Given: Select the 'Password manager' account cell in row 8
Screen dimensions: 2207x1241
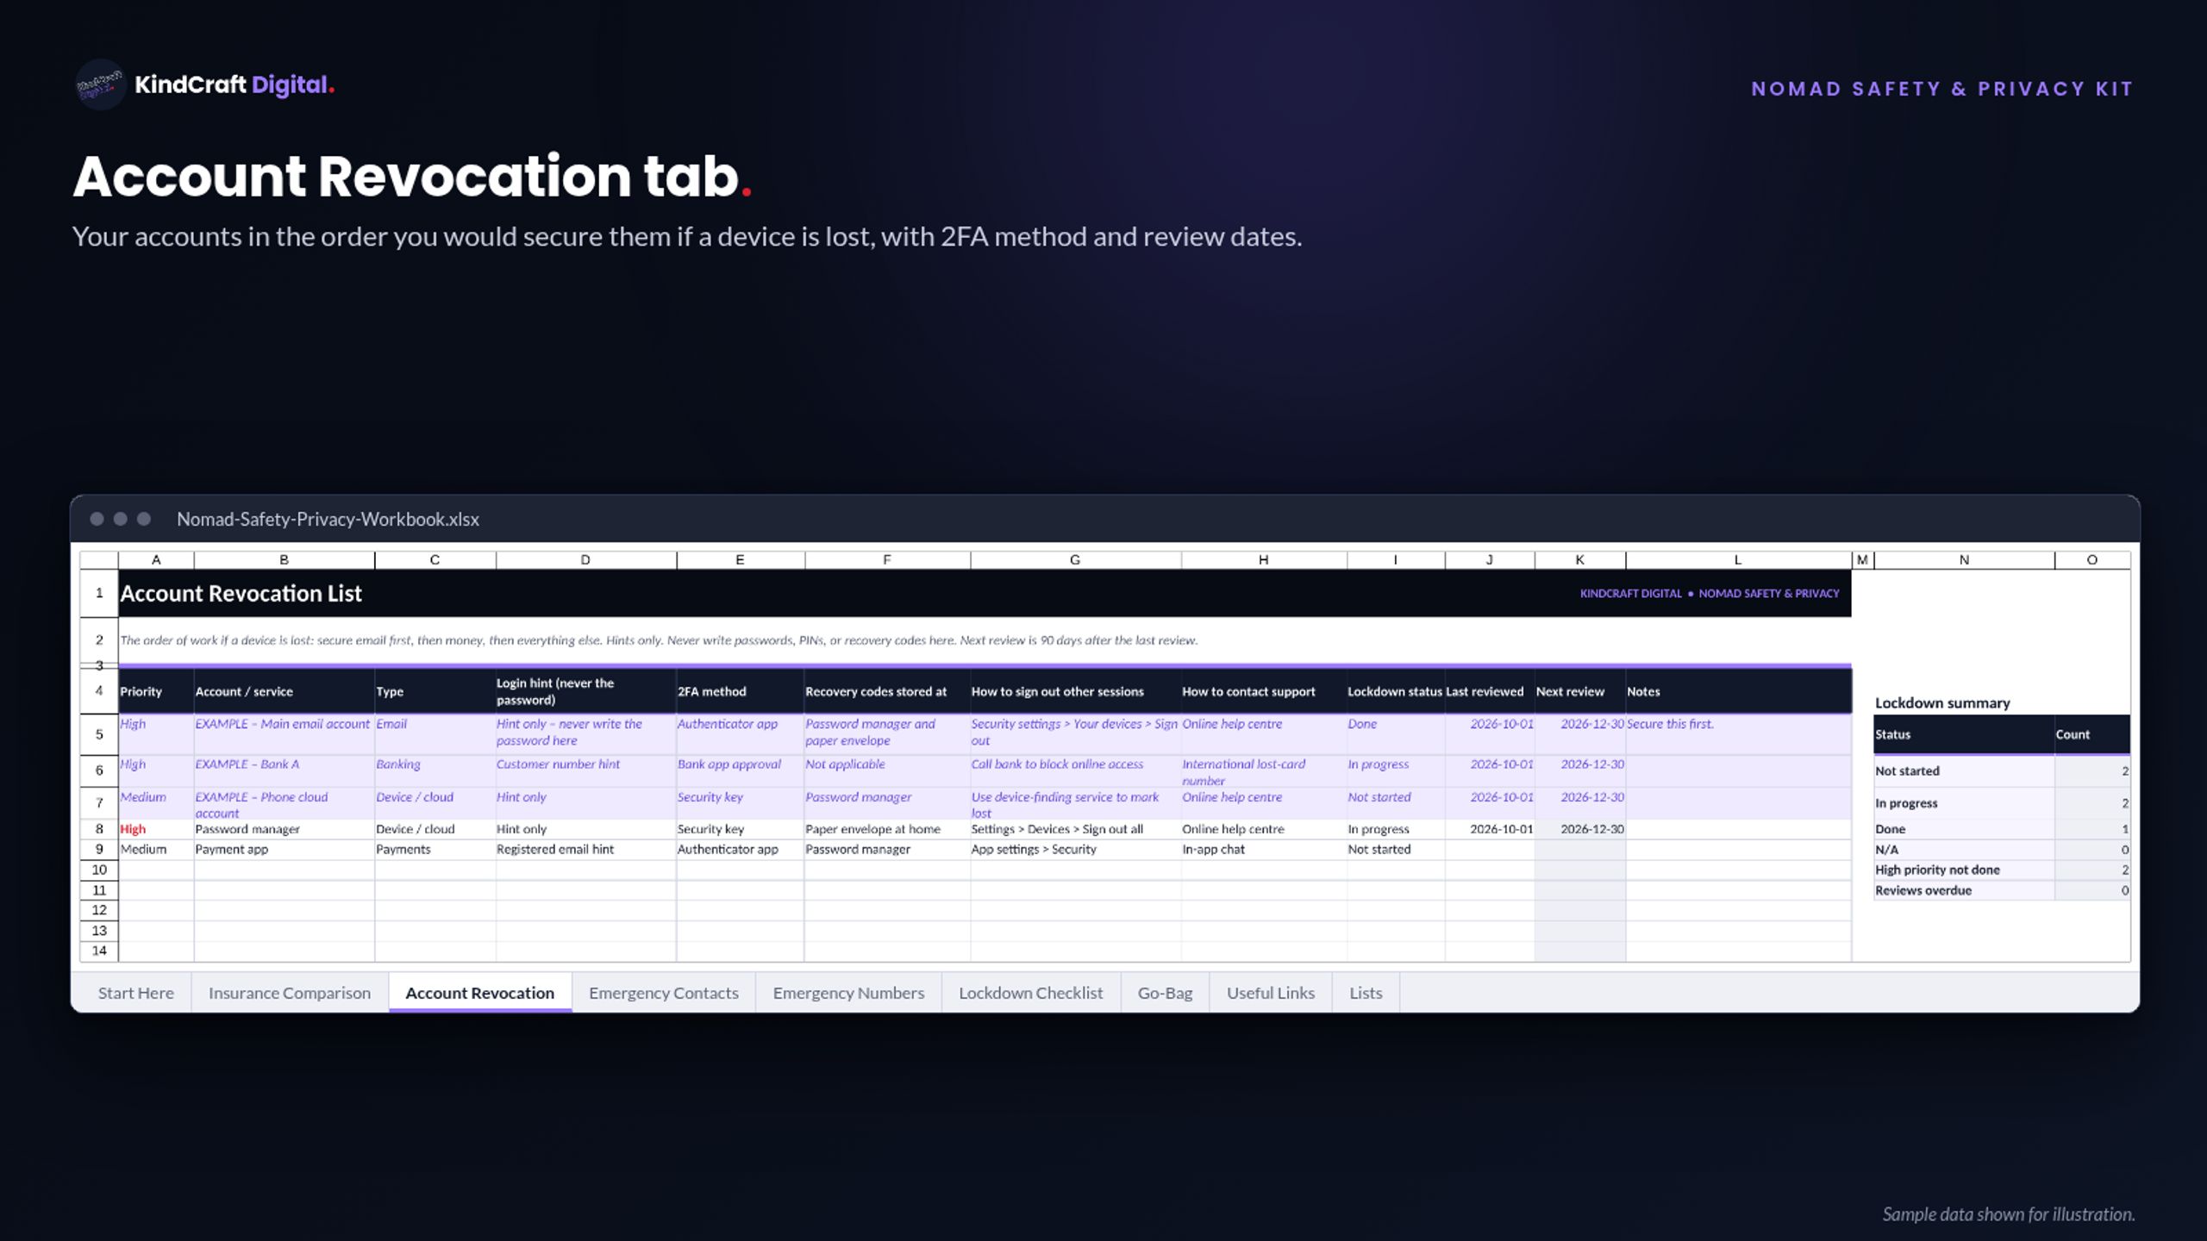Looking at the screenshot, I should point(284,829).
